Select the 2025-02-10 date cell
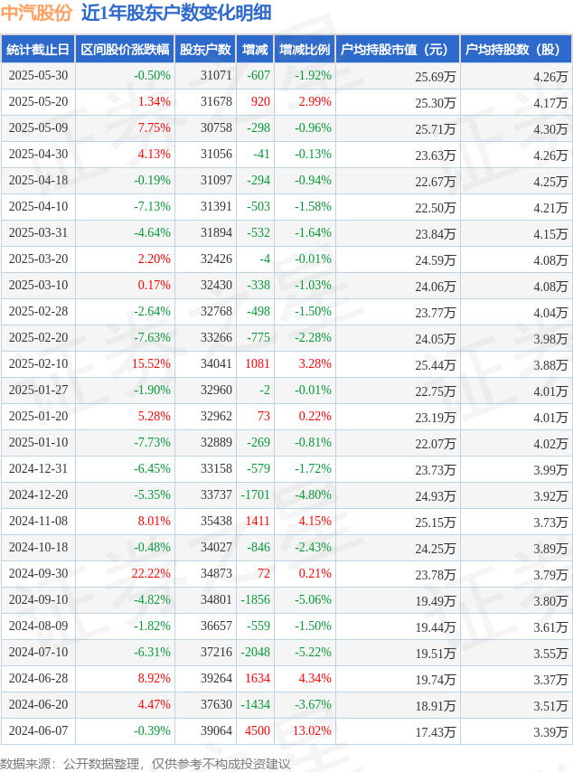The image size is (573, 772). tap(38, 363)
